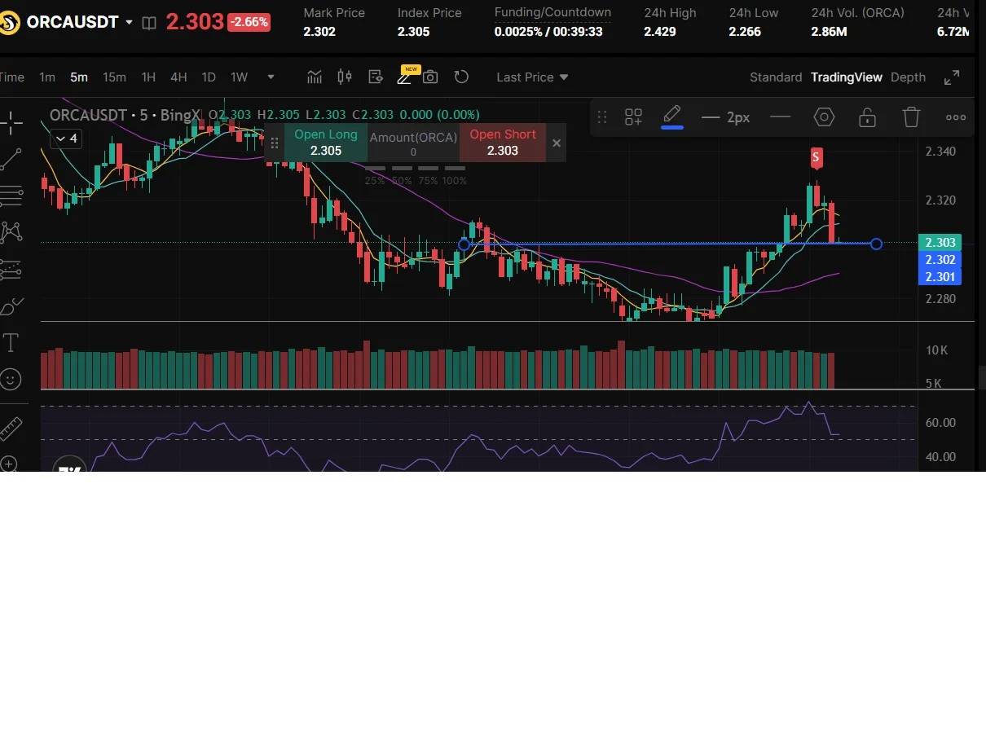Close the quick order panel
986x739 pixels.
[557, 143]
